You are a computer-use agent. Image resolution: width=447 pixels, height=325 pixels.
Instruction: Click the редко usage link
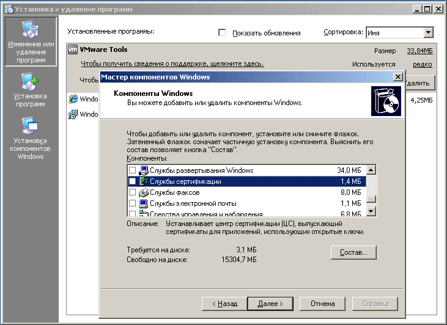422,64
